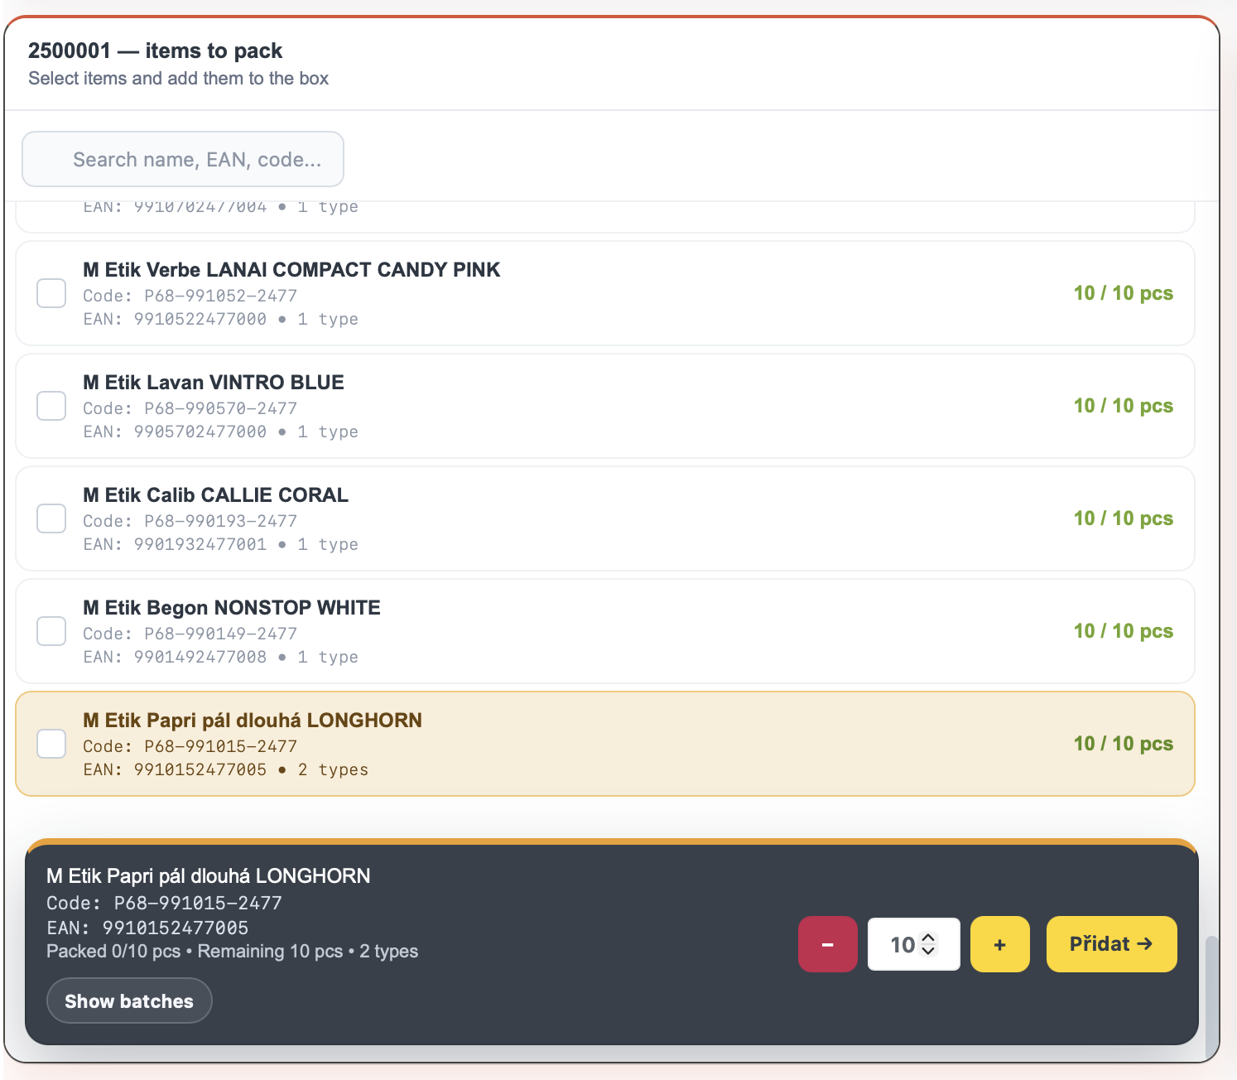Click the red minus quantity button
Screen dimensions: 1237x1080
point(827,944)
